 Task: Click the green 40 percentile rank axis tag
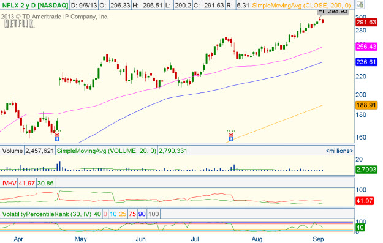[x=360, y=228]
